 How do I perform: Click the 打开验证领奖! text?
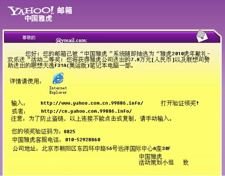(180, 103)
